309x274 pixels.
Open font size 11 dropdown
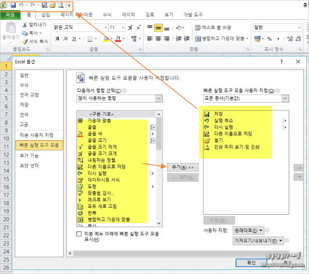click(123, 27)
